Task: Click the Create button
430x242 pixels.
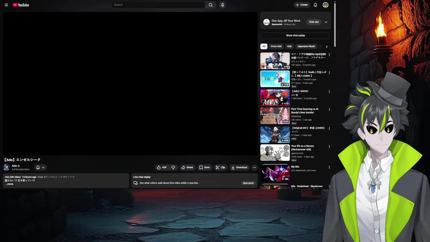Action: (302, 5)
